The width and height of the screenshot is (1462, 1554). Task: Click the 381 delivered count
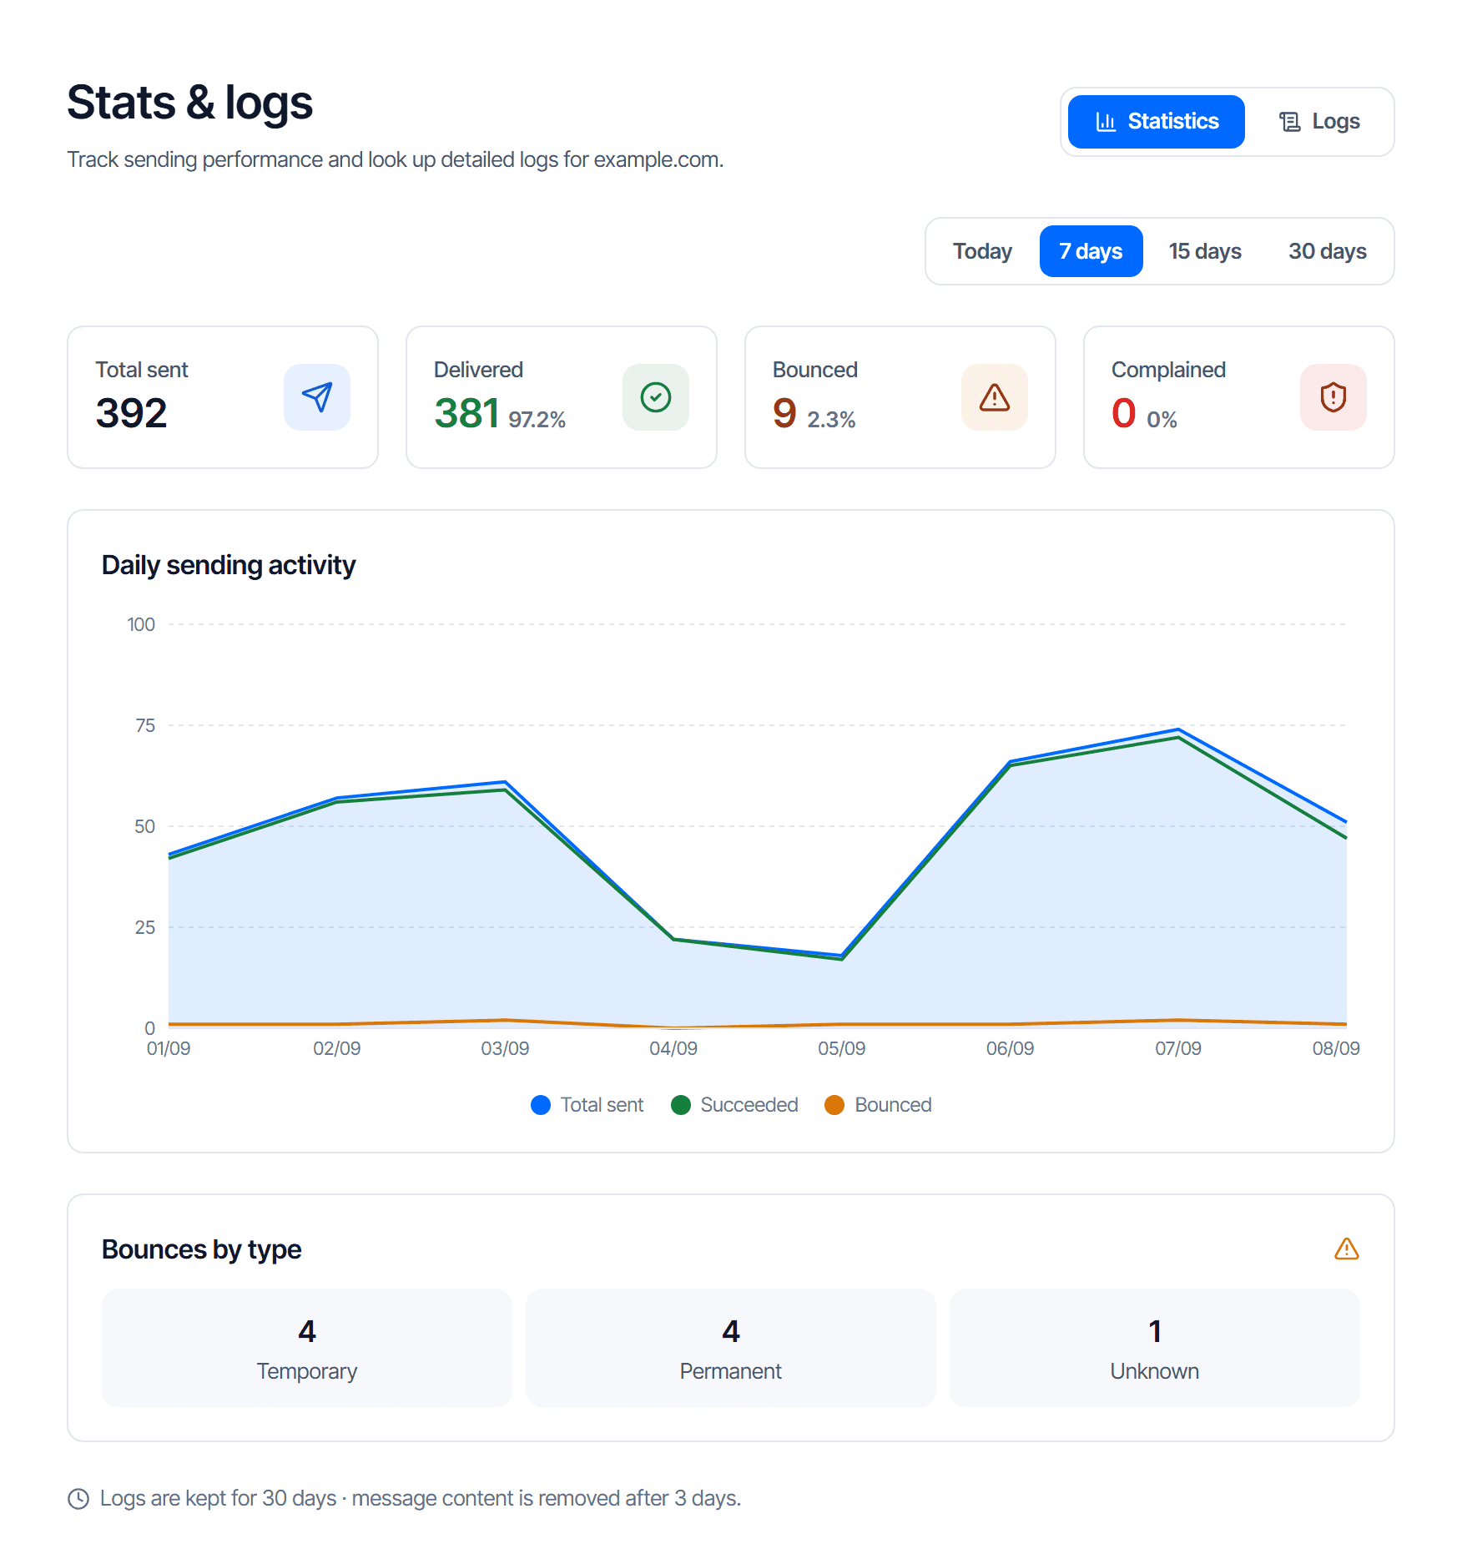pyautogui.click(x=466, y=413)
